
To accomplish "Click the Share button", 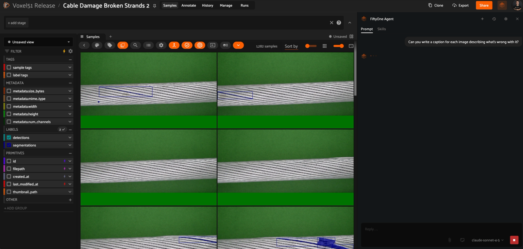I will 484,5.
